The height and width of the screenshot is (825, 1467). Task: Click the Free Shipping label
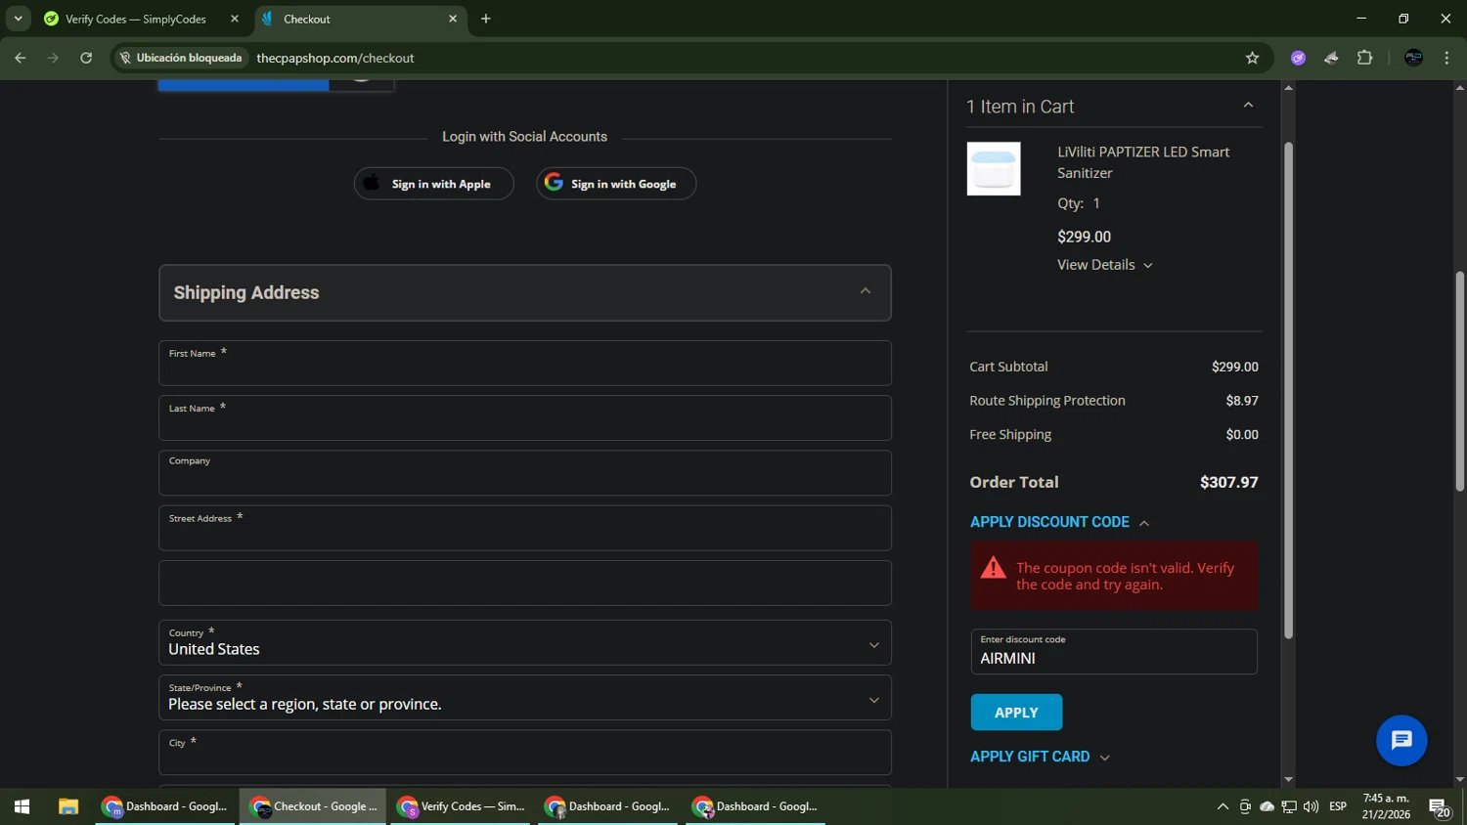point(1010,435)
